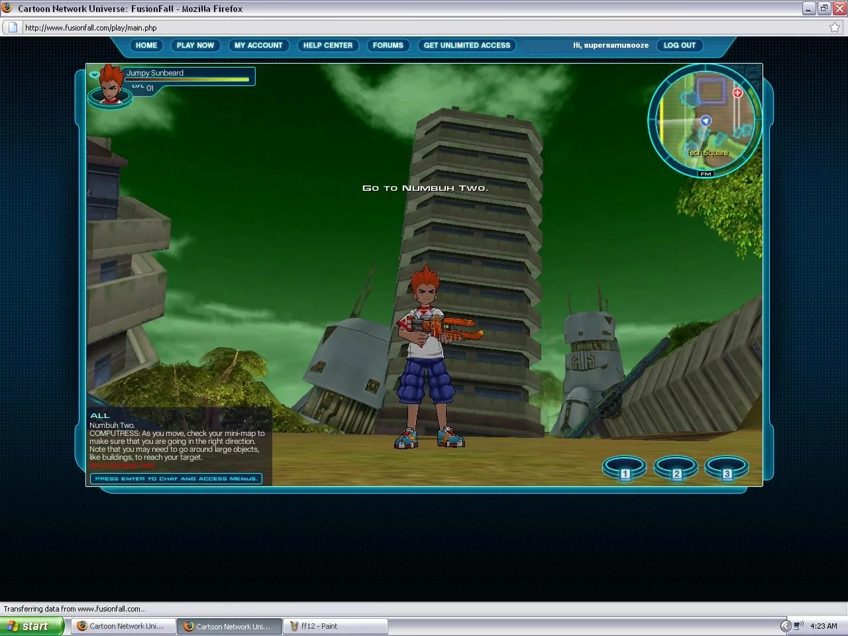Click the bookmark star in address bar

click(x=835, y=28)
